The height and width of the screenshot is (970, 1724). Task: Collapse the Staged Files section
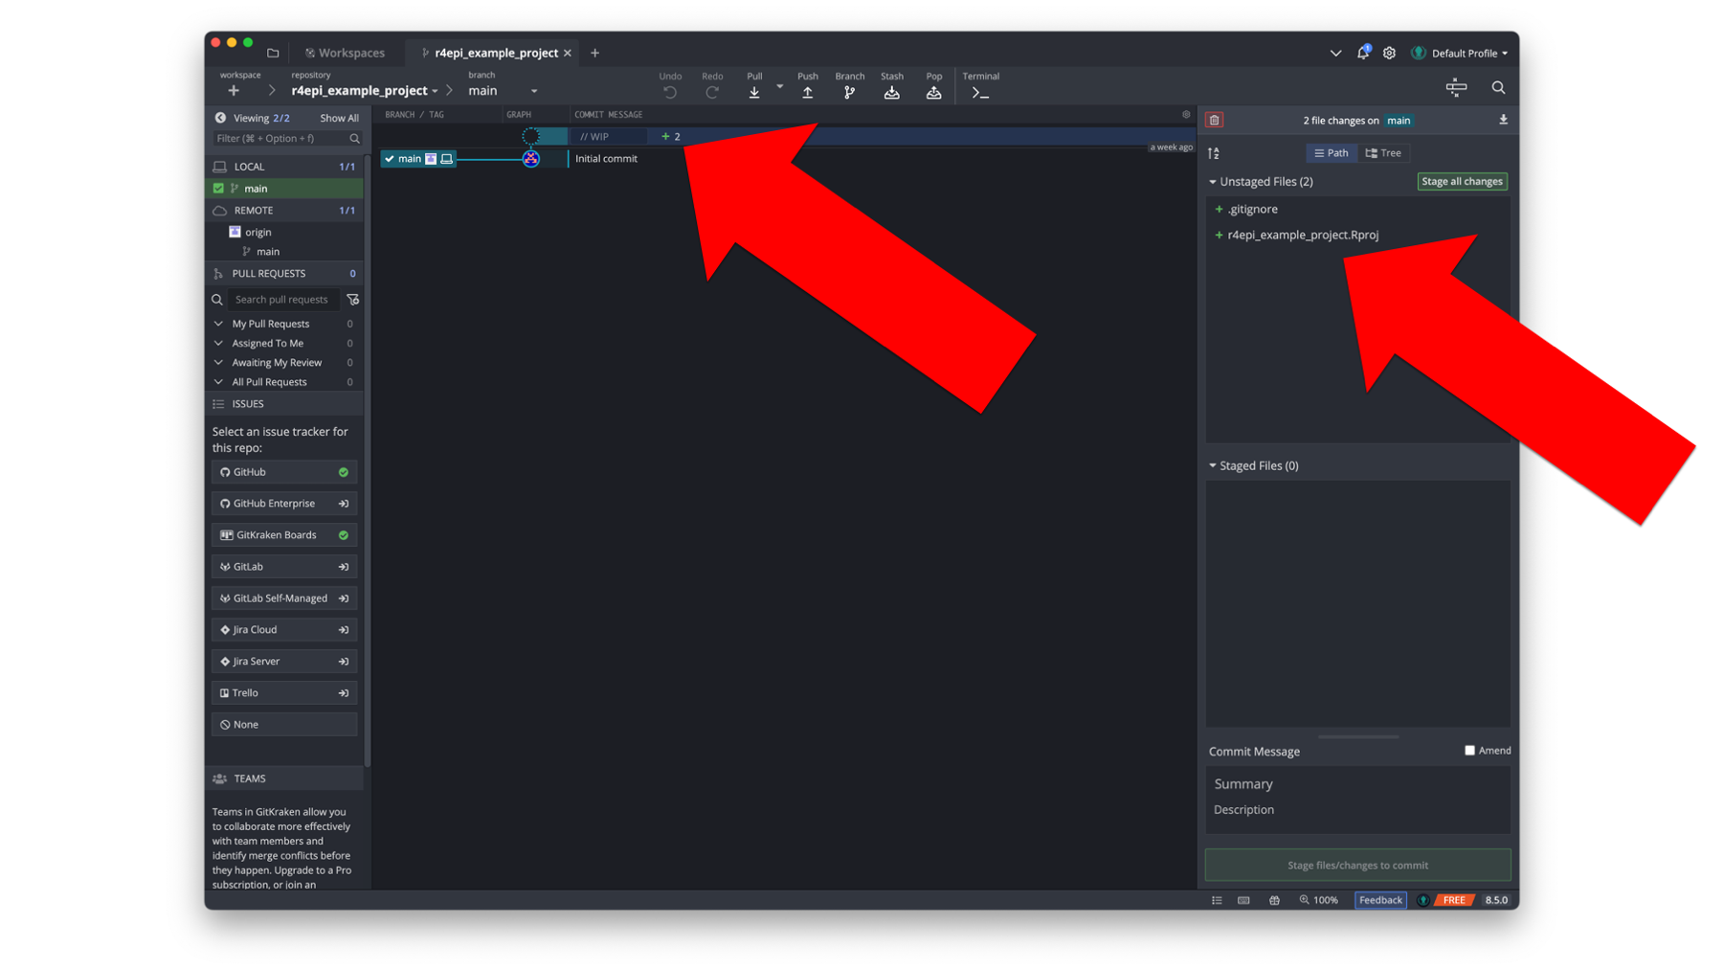tap(1213, 465)
